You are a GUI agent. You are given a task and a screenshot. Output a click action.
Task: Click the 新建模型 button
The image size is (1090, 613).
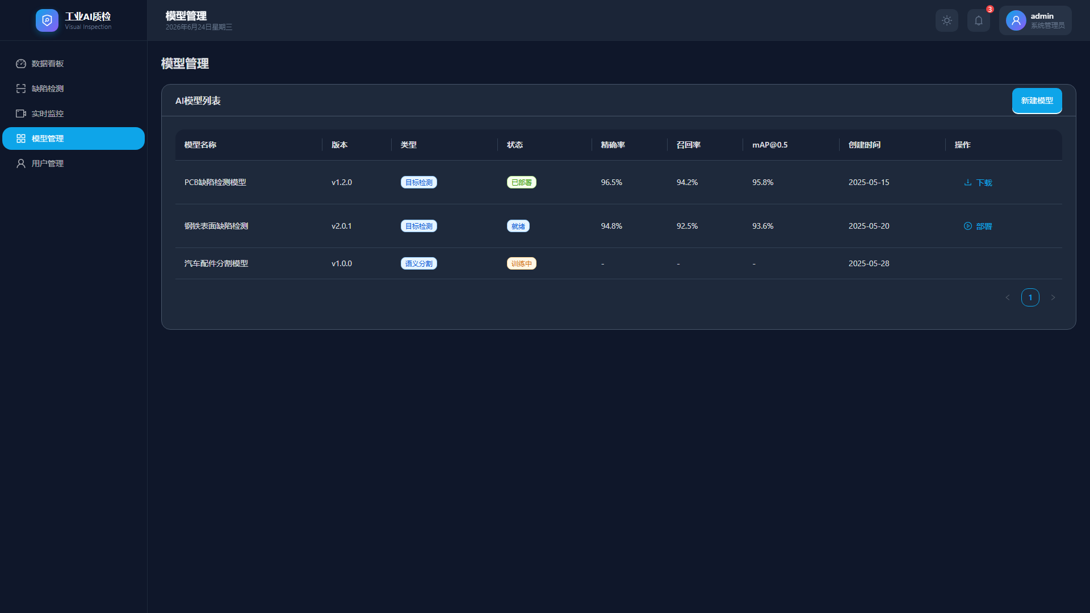pyautogui.click(x=1037, y=100)
